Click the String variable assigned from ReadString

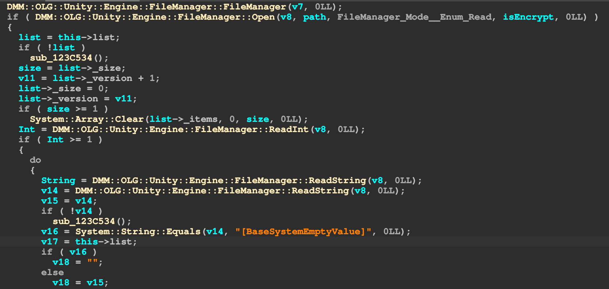(x=58, y=181)
